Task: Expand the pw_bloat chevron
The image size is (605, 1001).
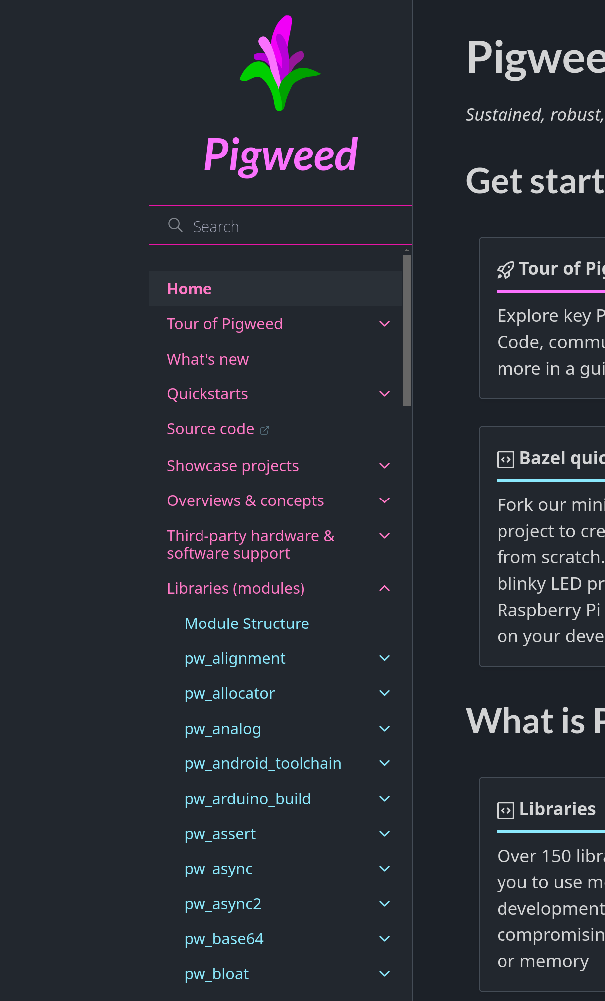Action: pyautogui.click(x=385, y=974)
